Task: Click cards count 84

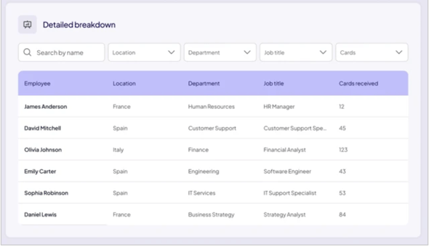Action: point(343,215)
